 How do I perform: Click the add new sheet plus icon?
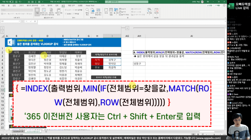click(x=46, y=132)
